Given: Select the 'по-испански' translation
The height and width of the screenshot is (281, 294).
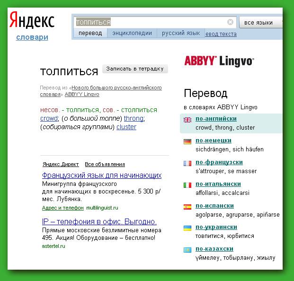Looking at the screenshot, I should 214,206.
